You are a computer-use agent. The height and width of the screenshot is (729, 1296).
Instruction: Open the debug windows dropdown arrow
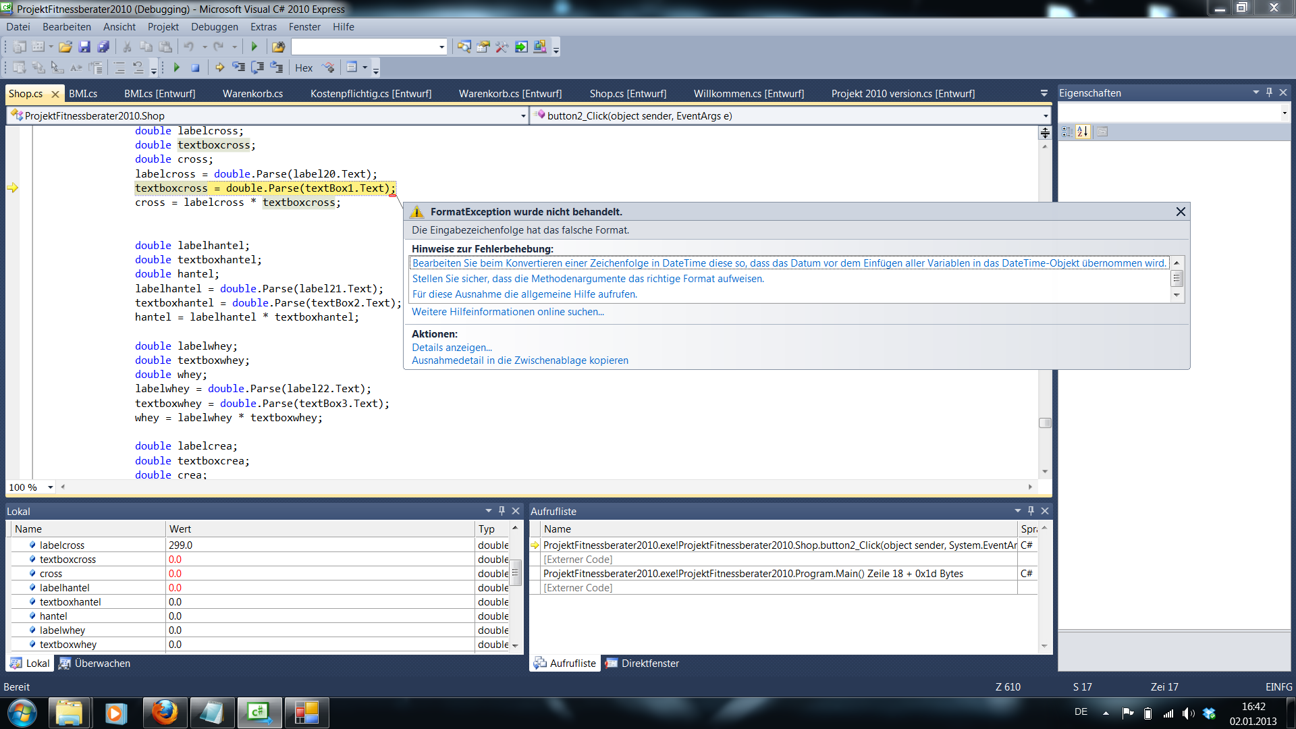click(364, 67)
